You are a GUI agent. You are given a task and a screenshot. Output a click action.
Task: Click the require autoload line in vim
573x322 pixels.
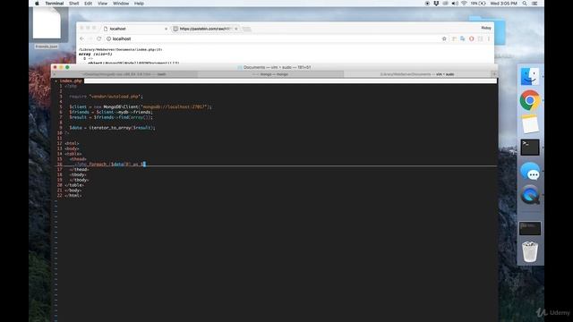pos(106,97)
